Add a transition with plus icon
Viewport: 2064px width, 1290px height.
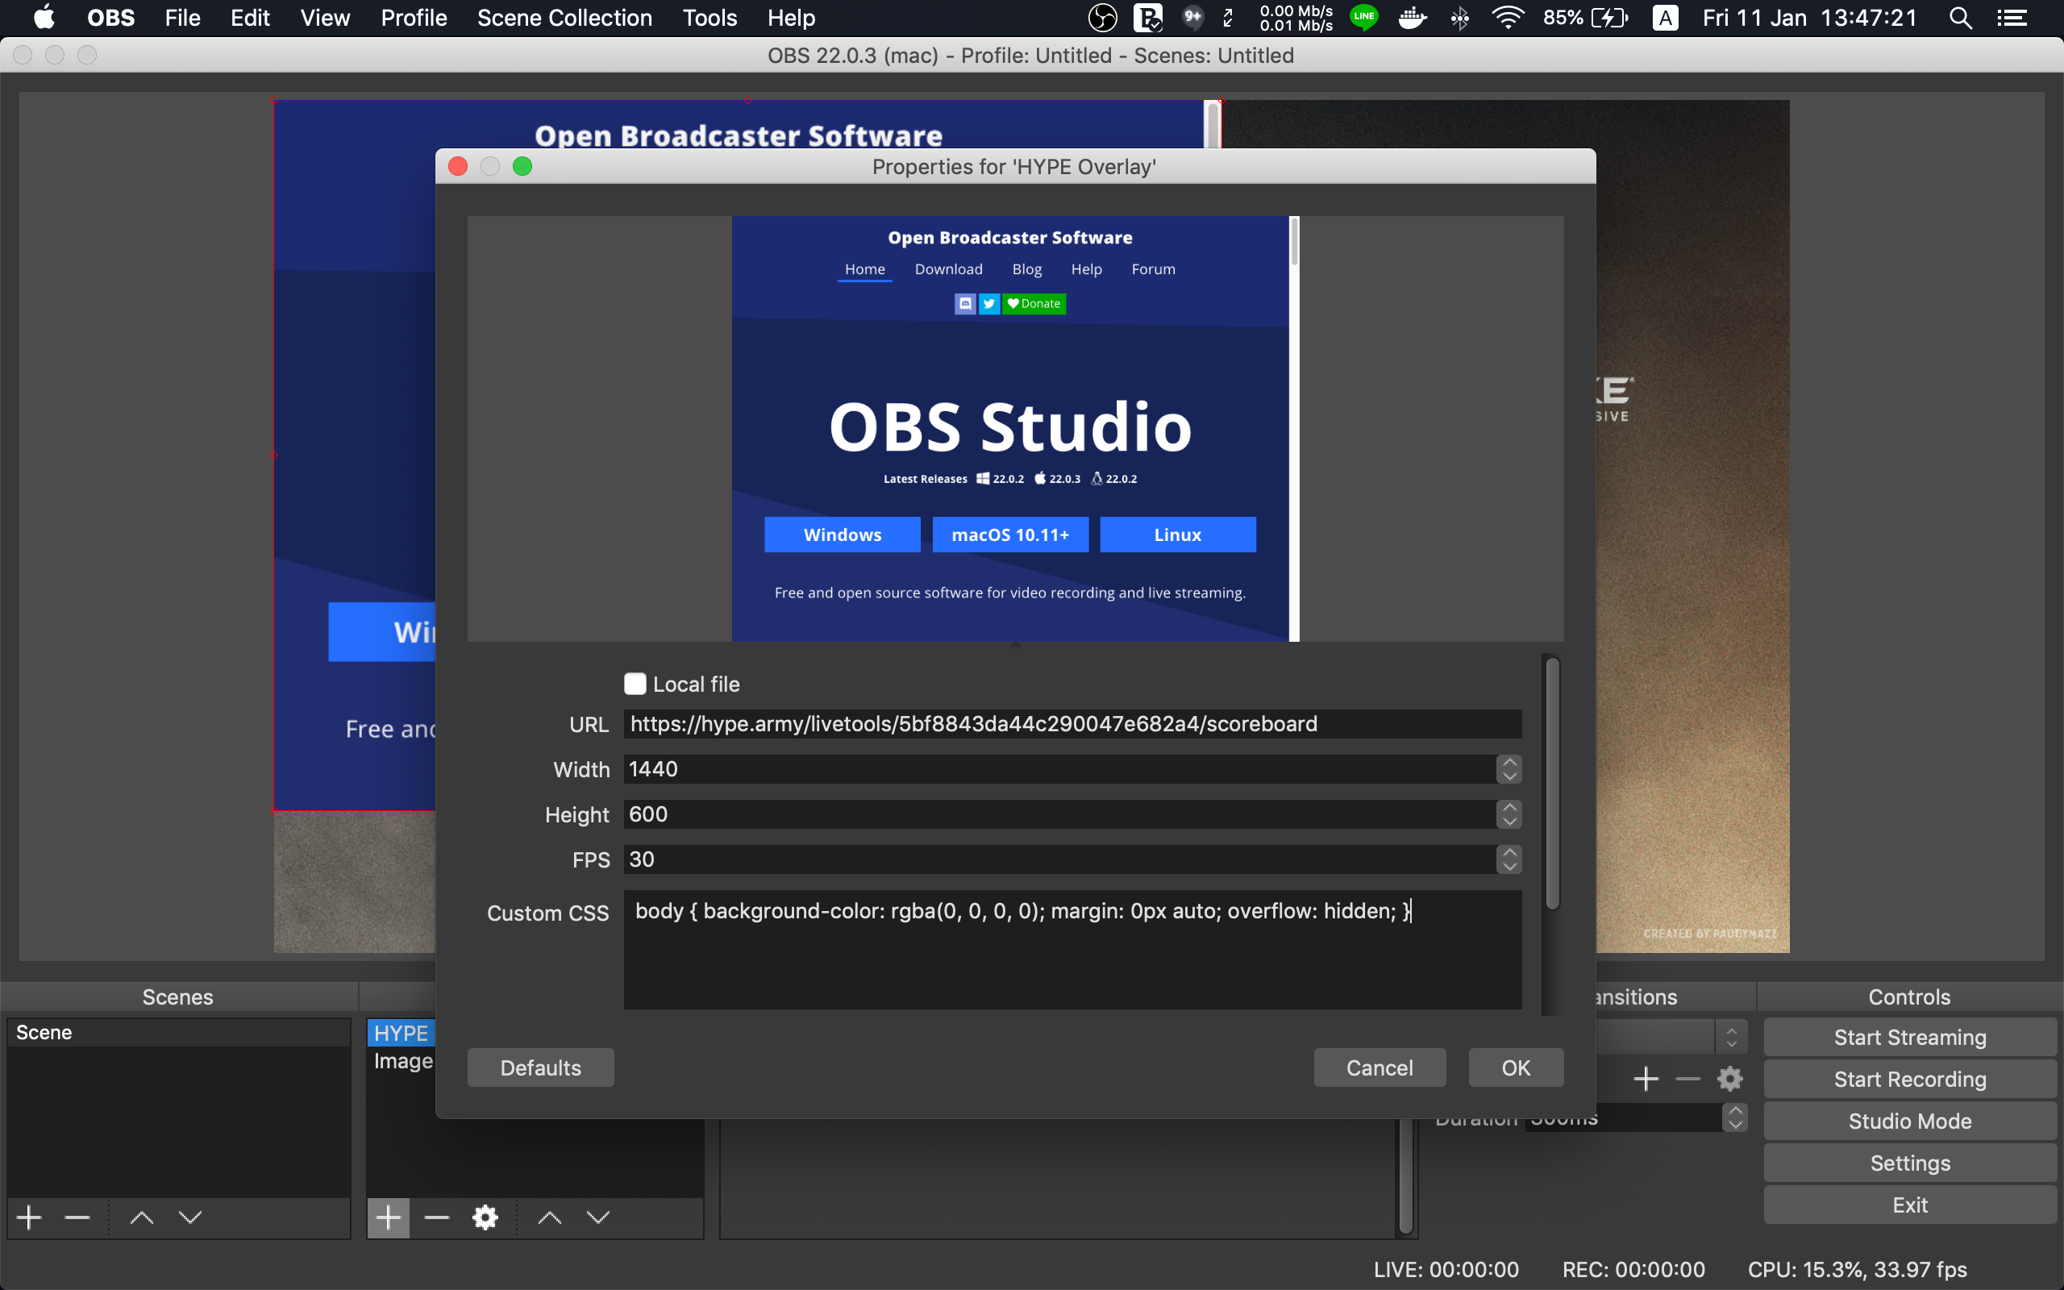(x=1646, y=1080)
